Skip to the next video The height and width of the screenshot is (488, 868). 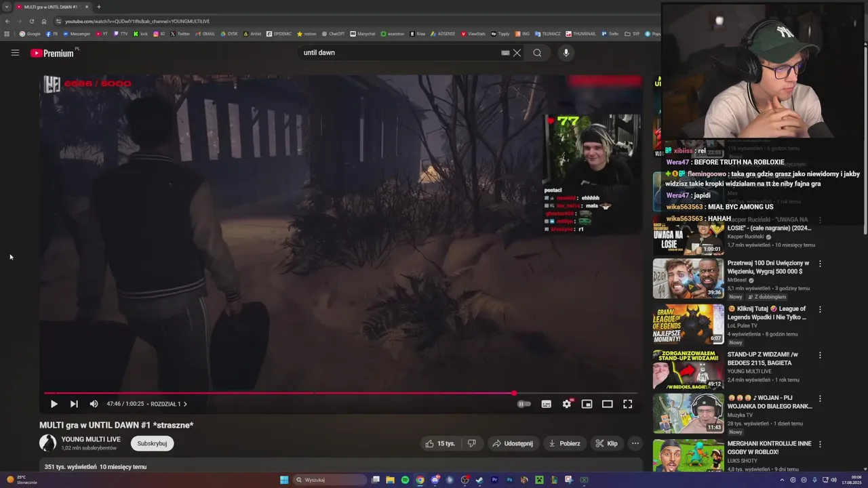74,404
